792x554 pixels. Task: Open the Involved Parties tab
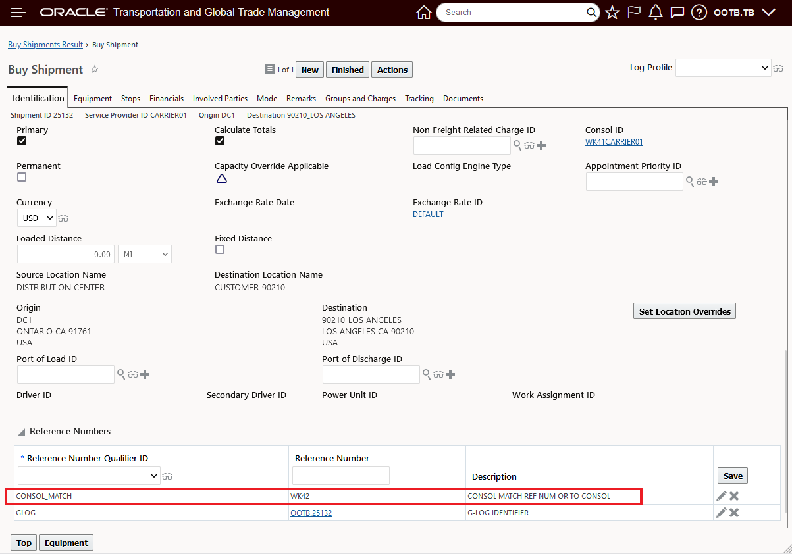[x=221, y=99]
